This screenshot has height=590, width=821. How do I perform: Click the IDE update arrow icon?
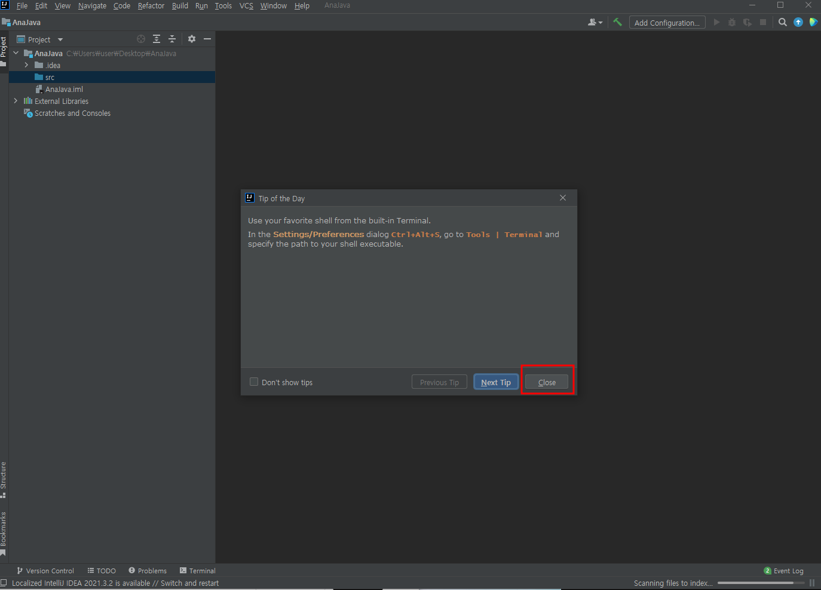coord(798,22)
